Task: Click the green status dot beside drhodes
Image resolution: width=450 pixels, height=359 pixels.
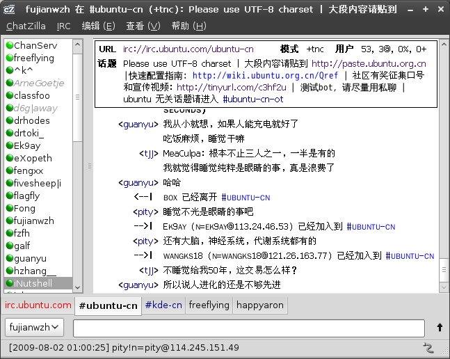Action: [x=10, y=120]
